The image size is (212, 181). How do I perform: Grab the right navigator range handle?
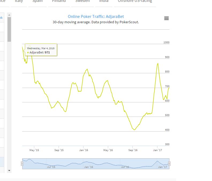point(169,164)
